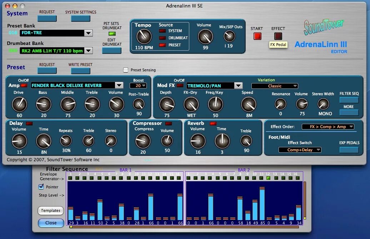Click the Mix/SEP Outs knob
The height and width of the screenshot is (239, 370).
[x=229, y=36]
